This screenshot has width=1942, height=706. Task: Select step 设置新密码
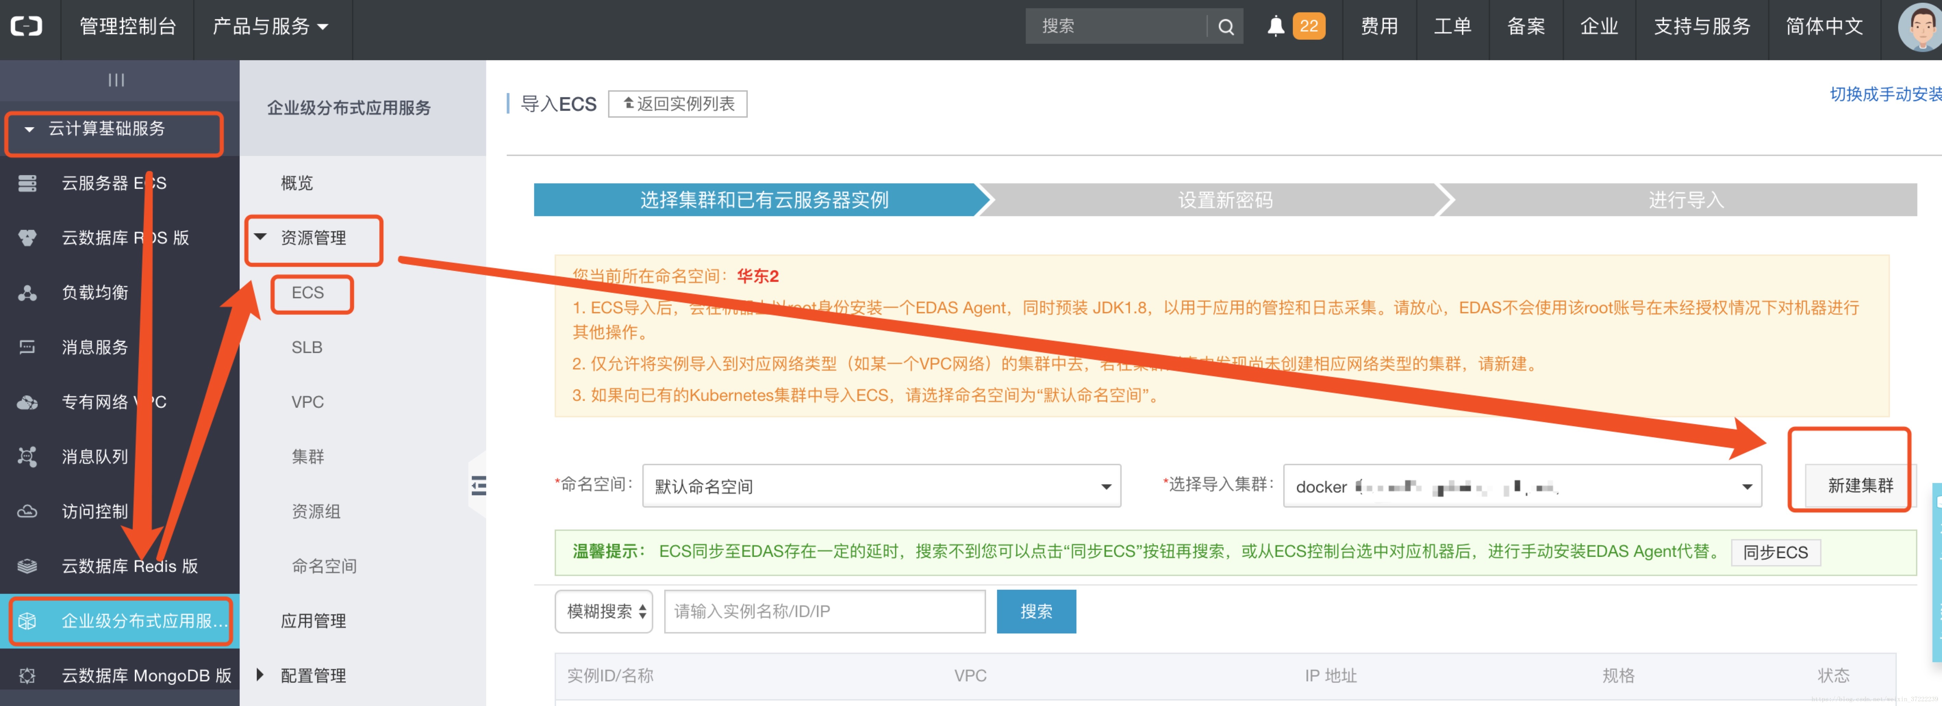tap(1225, 200)
